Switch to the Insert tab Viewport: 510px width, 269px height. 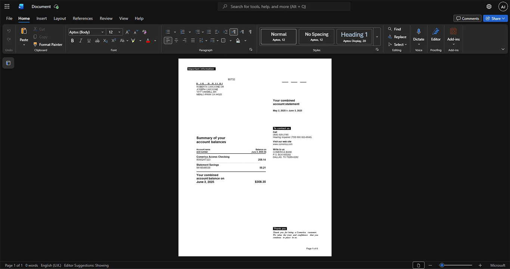coord(41,18)
